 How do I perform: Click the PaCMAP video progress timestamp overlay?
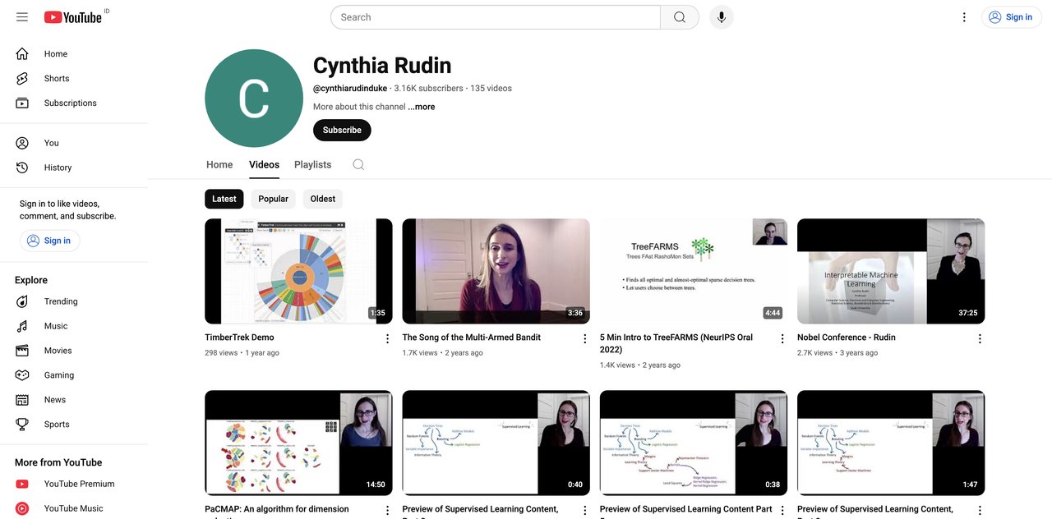coord(375,485)
